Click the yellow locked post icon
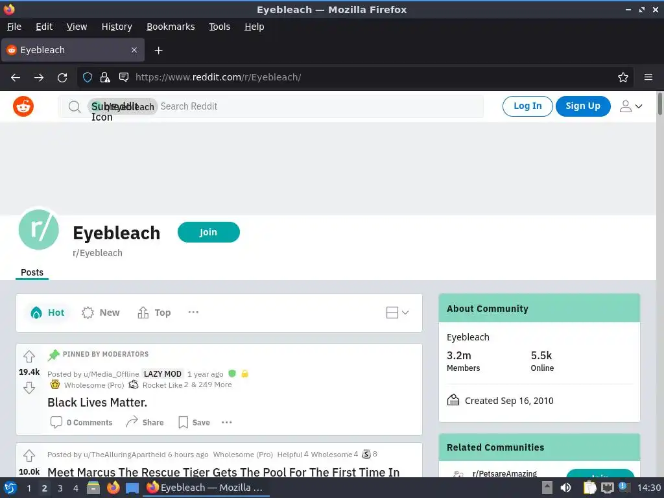This screenshot has width=664, height=498. coord(244,373)
